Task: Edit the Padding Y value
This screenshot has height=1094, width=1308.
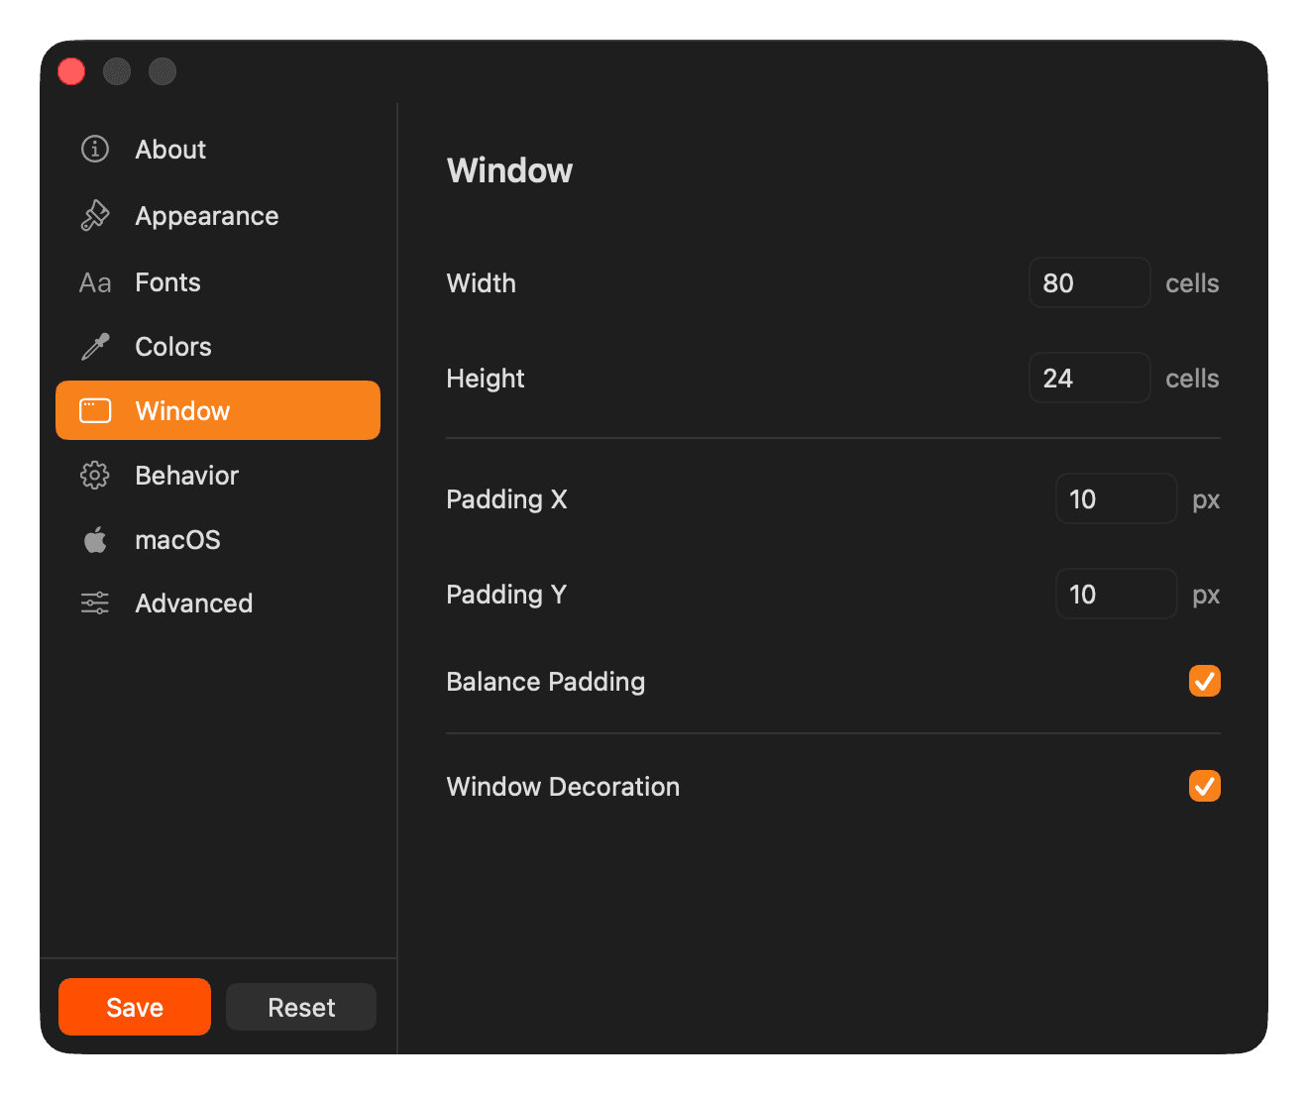Action: point(1115,594)
